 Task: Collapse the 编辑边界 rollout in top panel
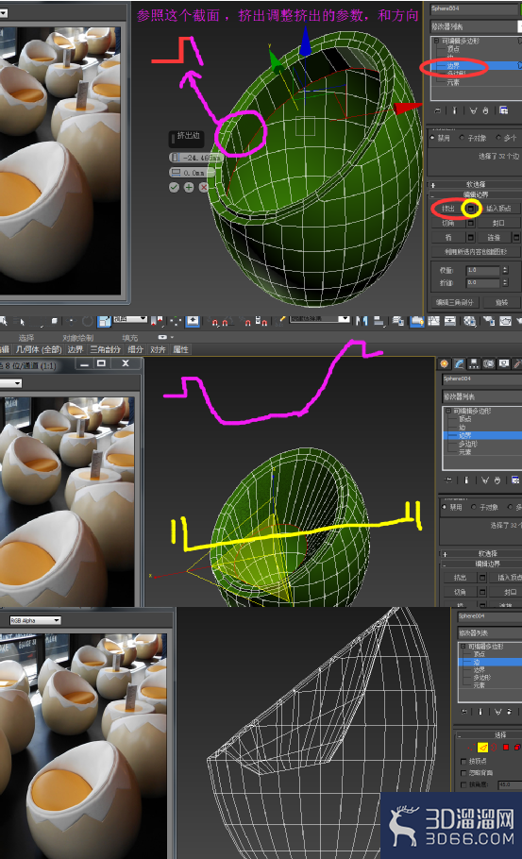pos(475,194)
